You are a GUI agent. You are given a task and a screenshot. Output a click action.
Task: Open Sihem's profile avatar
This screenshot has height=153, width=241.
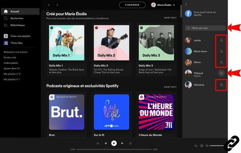coord(188,62)
